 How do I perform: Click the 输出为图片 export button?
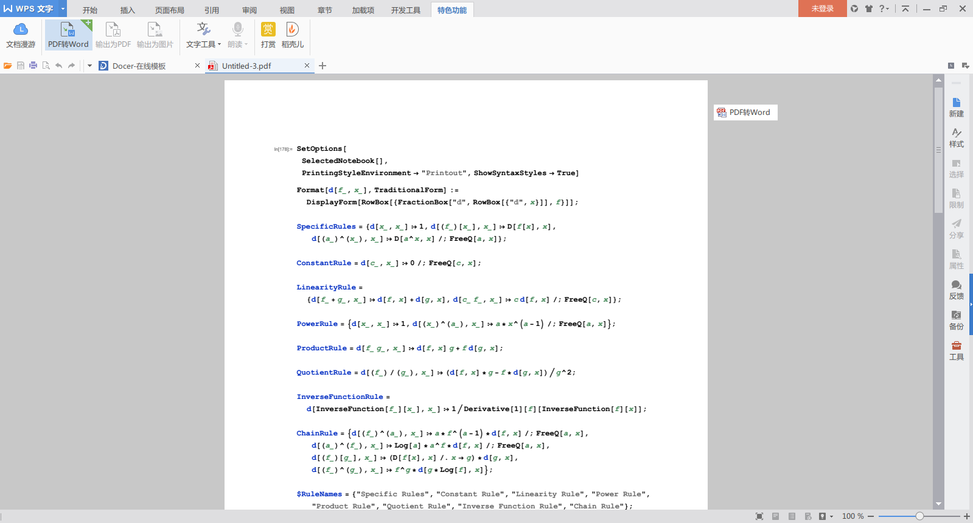[x=155, y=35]
